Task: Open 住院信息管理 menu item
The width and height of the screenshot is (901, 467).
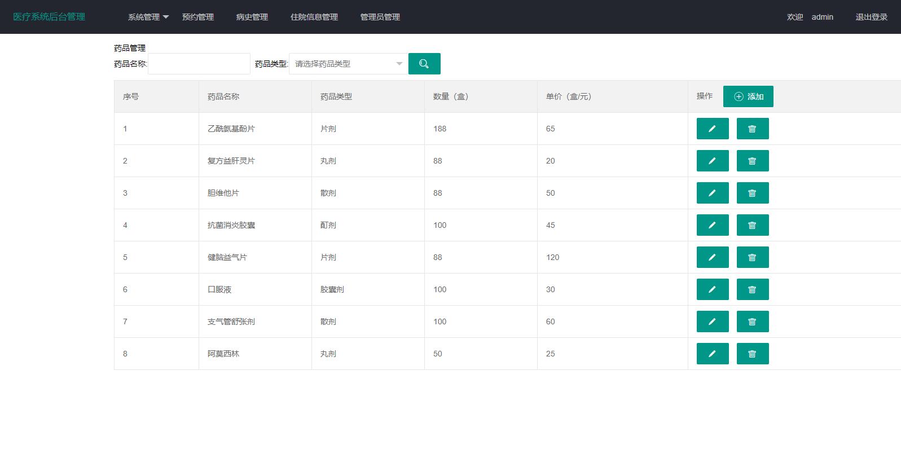Action: click(x=314, y=17)
